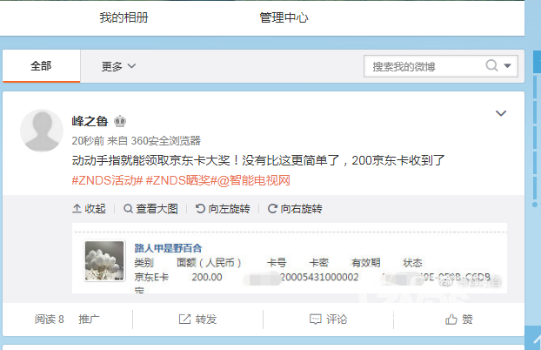This screenshot has height=350, width=541.
Task: Select the 全部 filter tab
Action: 41,65
